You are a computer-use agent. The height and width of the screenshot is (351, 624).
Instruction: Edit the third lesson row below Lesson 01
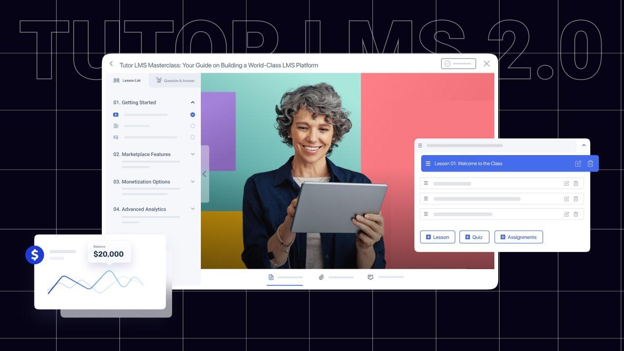click(x=566, y=214)
